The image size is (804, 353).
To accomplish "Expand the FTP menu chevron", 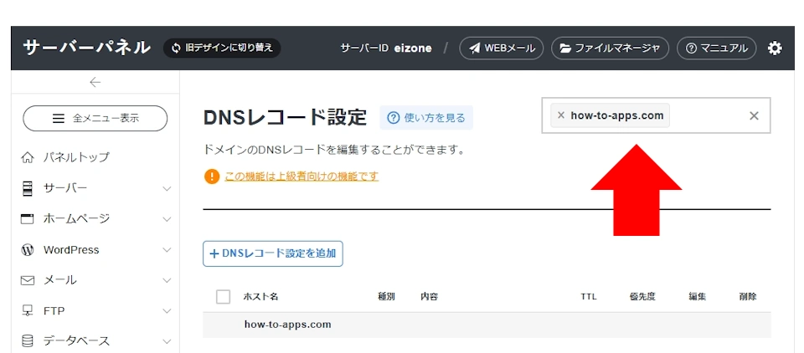I will click(167, 311).
